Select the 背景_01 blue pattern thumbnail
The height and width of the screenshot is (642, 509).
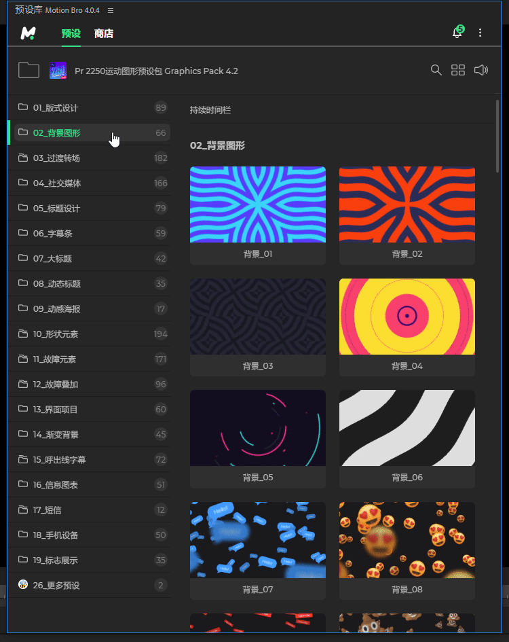pyautogui.click(x=258, y=204)
